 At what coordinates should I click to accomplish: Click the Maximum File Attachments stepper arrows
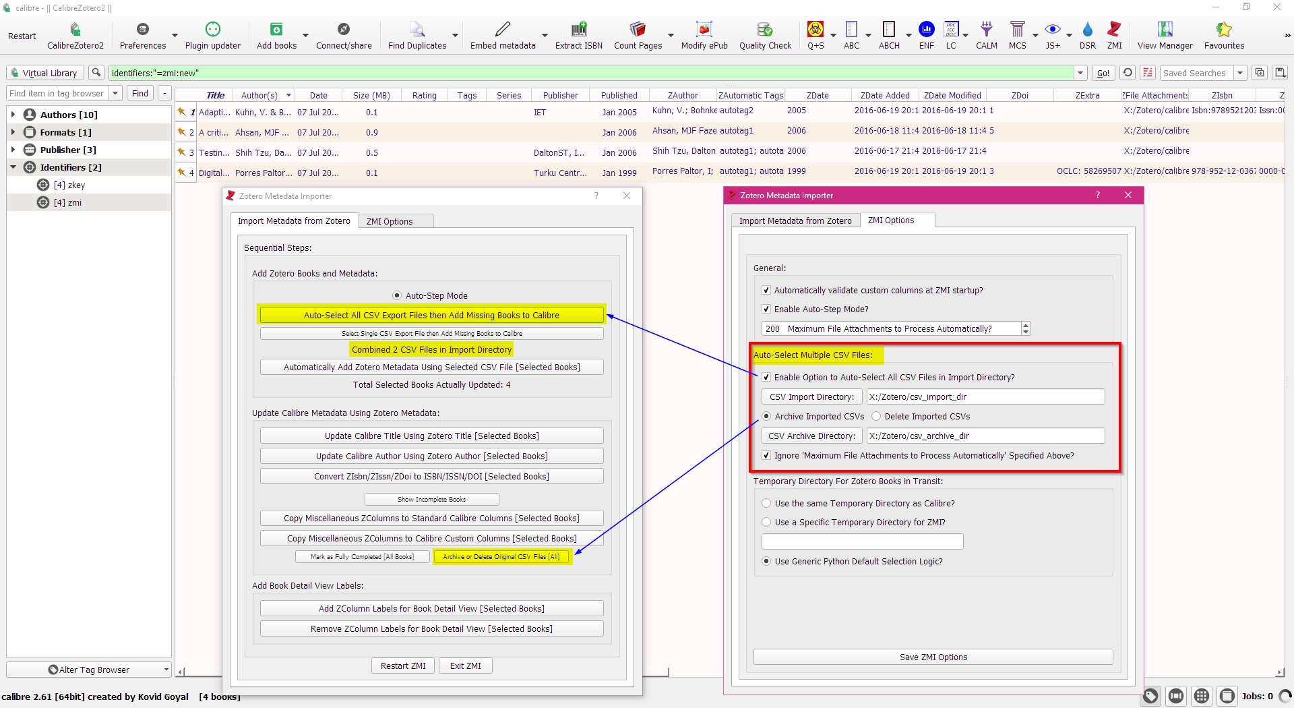(x=1026, y=329)
